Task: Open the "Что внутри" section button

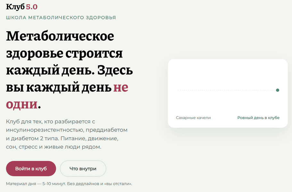Action: [x=83, y=169]
